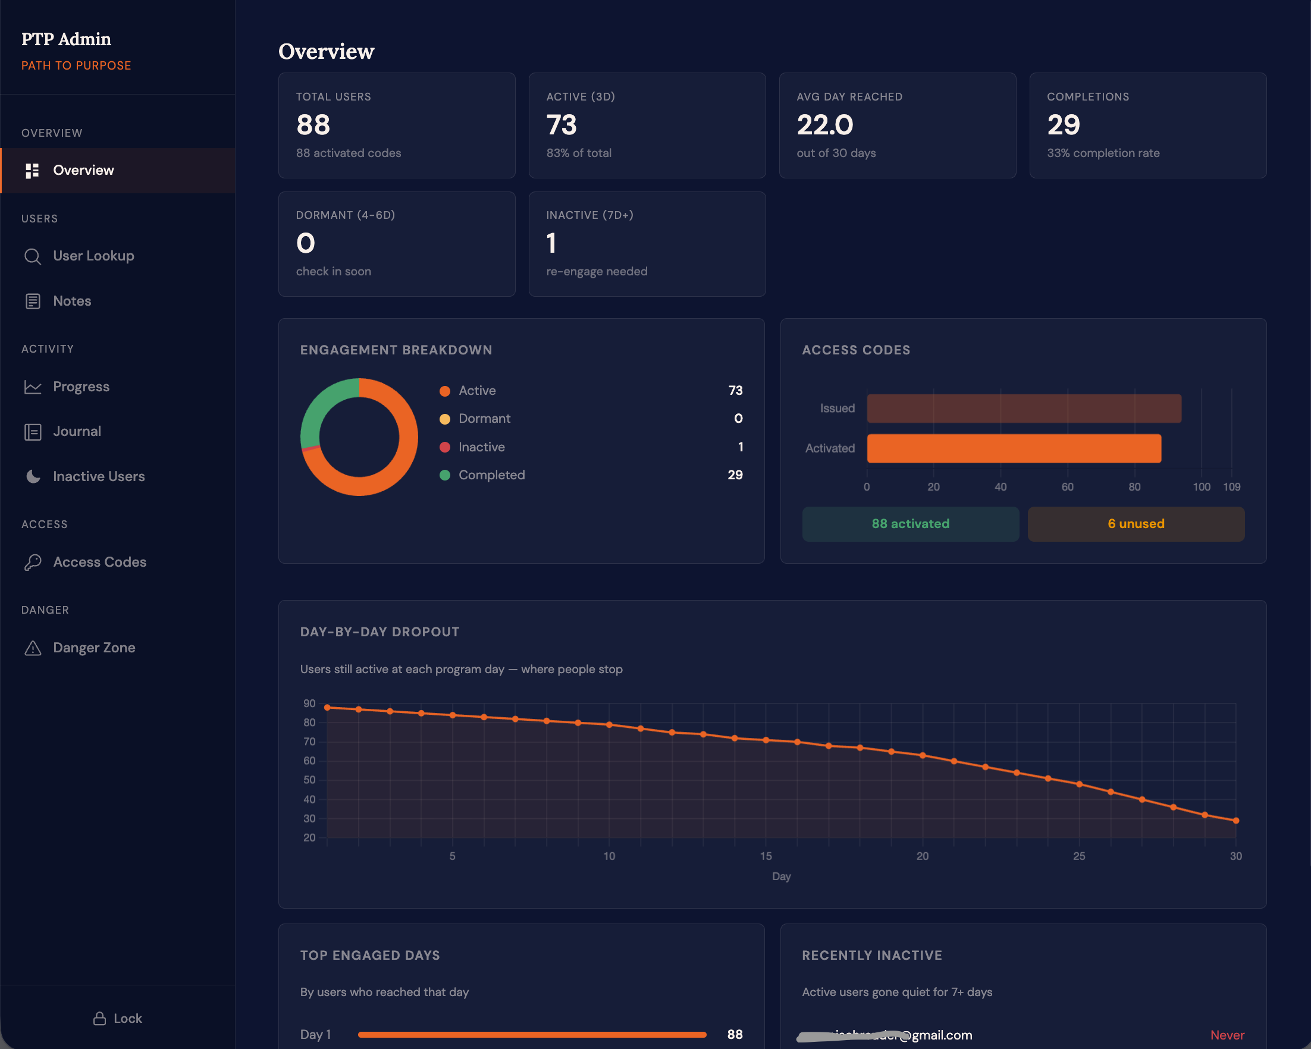Click the Overview grid icon in sidebar
Image resolution: width=1311 pixels, height=1049 pixels.
32,171
